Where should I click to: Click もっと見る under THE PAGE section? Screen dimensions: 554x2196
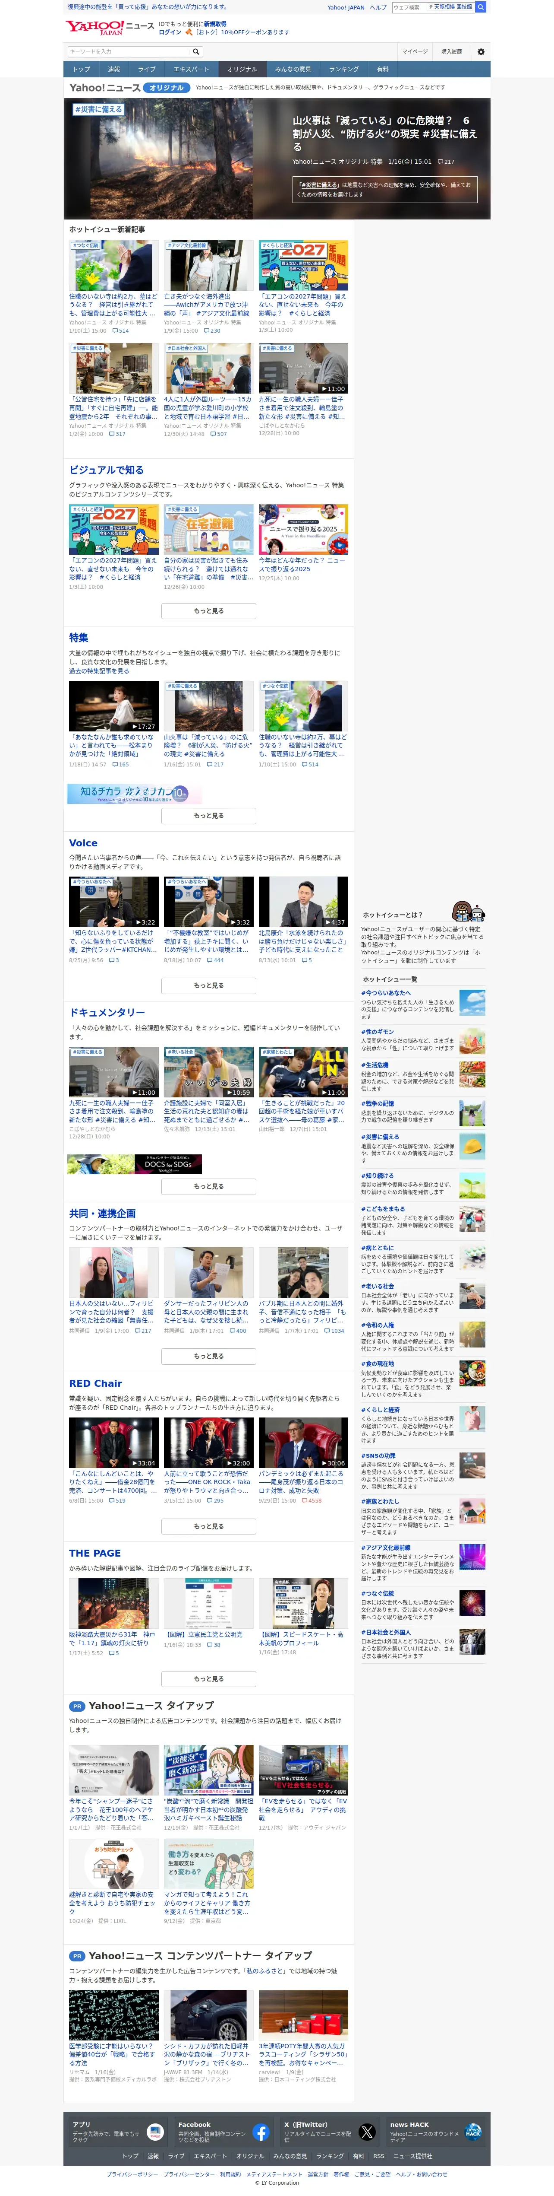pos(208,1678)
